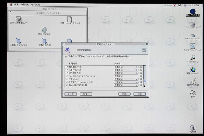This screenshot has width=204, height=136.
Task: Uncheck the ColorSync checkbox
Action: [x=67, y=79]
